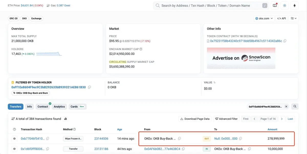This screenshot has height=154, width=307.
Task: Open the ad/announcement icon in header
Action: pos(275,6)
